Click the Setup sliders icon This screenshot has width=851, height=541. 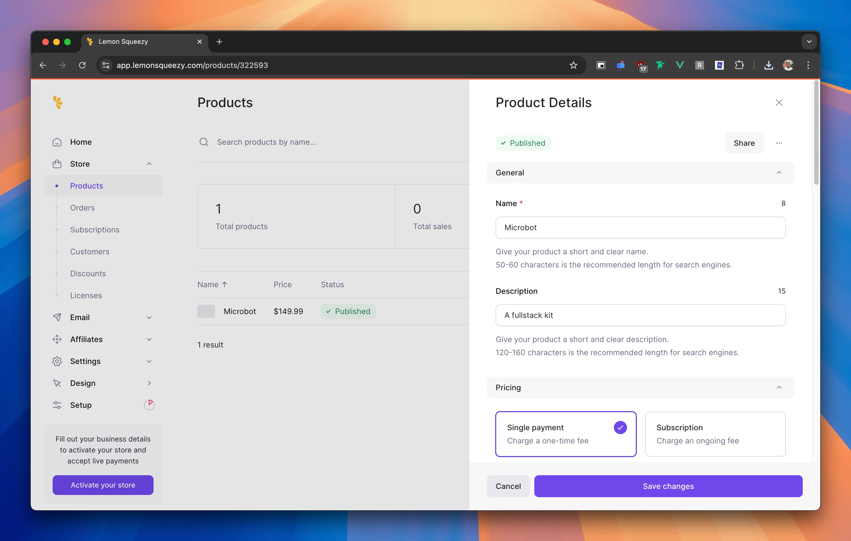pos(57,405)
